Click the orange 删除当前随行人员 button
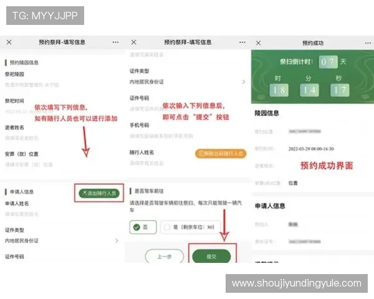374x299 pixels. point(221,154)
